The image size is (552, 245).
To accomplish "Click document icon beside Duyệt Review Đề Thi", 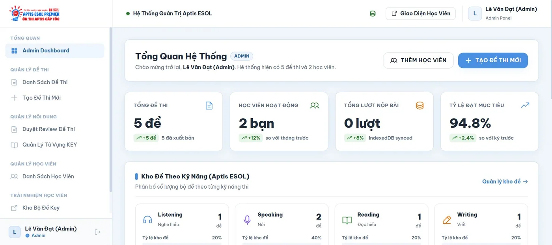I will click(14, 129).
